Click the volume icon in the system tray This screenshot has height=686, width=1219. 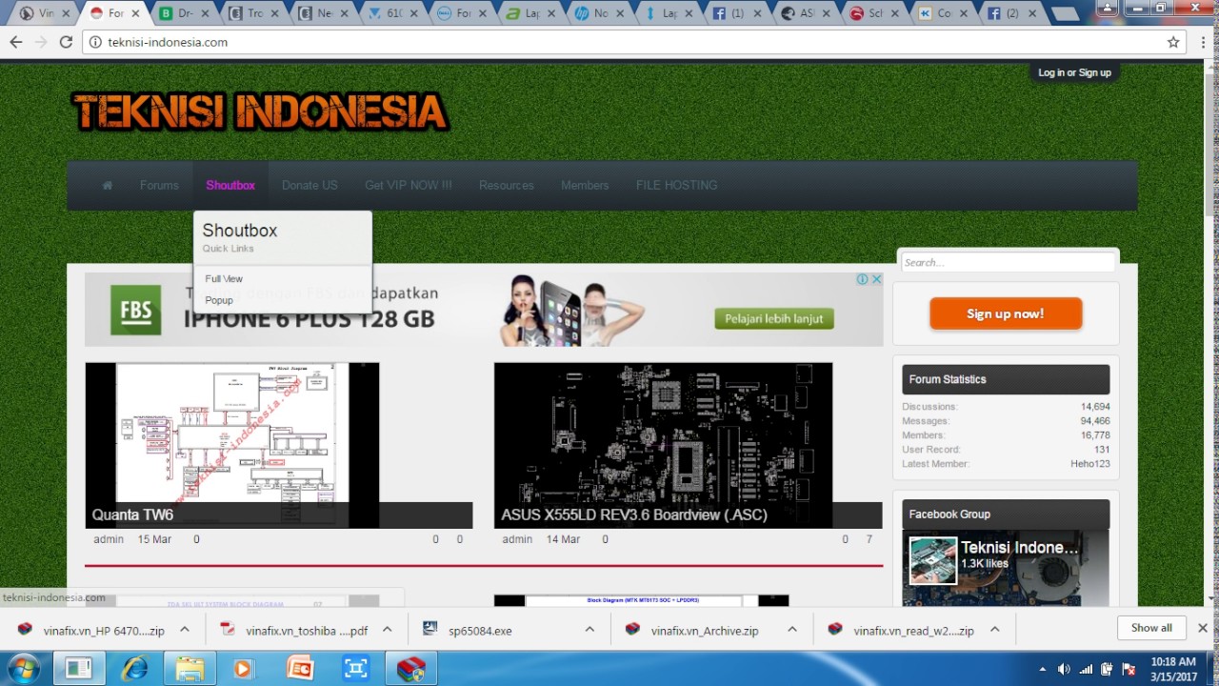pyautogui.click(x=1064, y=669)
